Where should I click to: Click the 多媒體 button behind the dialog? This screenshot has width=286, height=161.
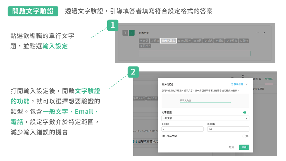point(152,98)
